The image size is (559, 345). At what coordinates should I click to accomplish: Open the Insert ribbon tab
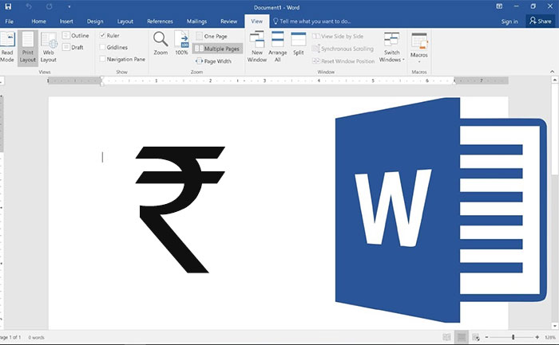66,22
